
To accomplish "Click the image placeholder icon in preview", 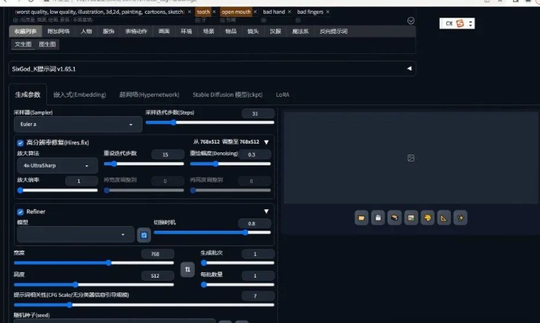I will pos(411,158).
